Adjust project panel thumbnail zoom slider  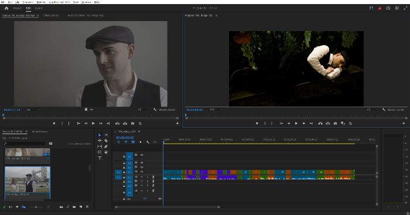(36, 207)
